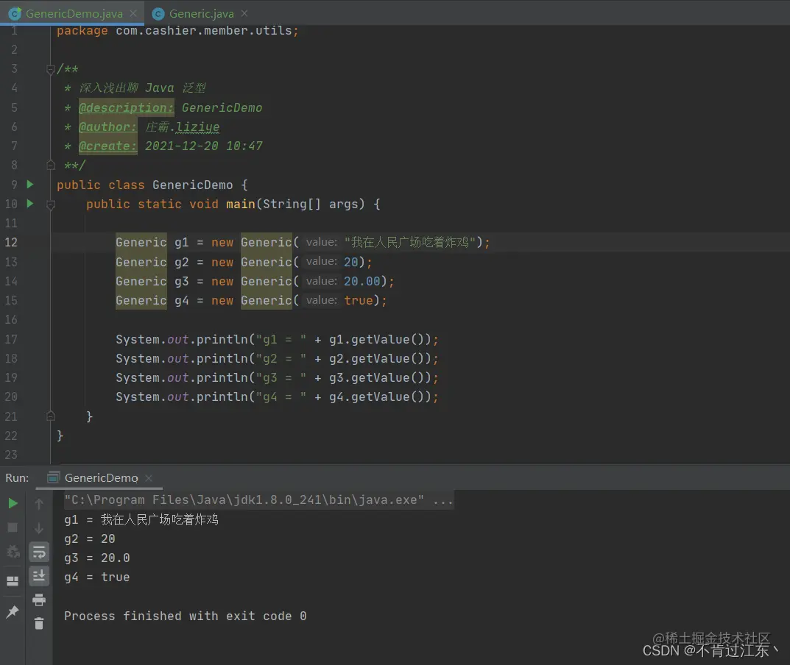Click the console output line 'g4 = true'
790x665 pixels.
[96, 577]
